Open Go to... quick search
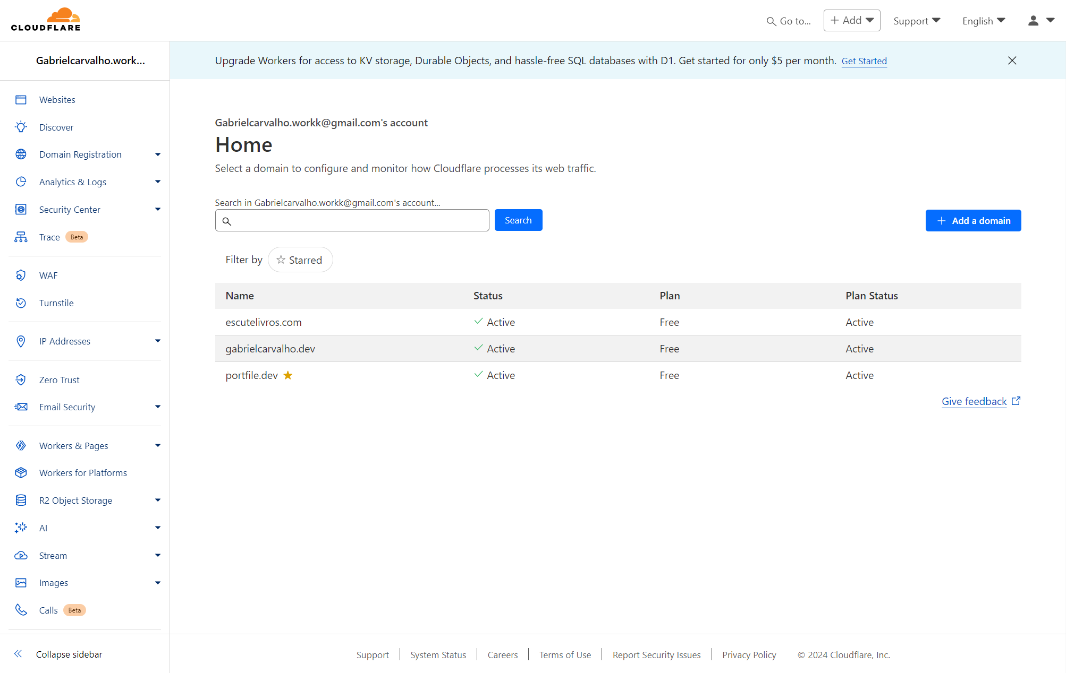The width and height of the screenshot is (1066, 673). [x=789, y=21]
